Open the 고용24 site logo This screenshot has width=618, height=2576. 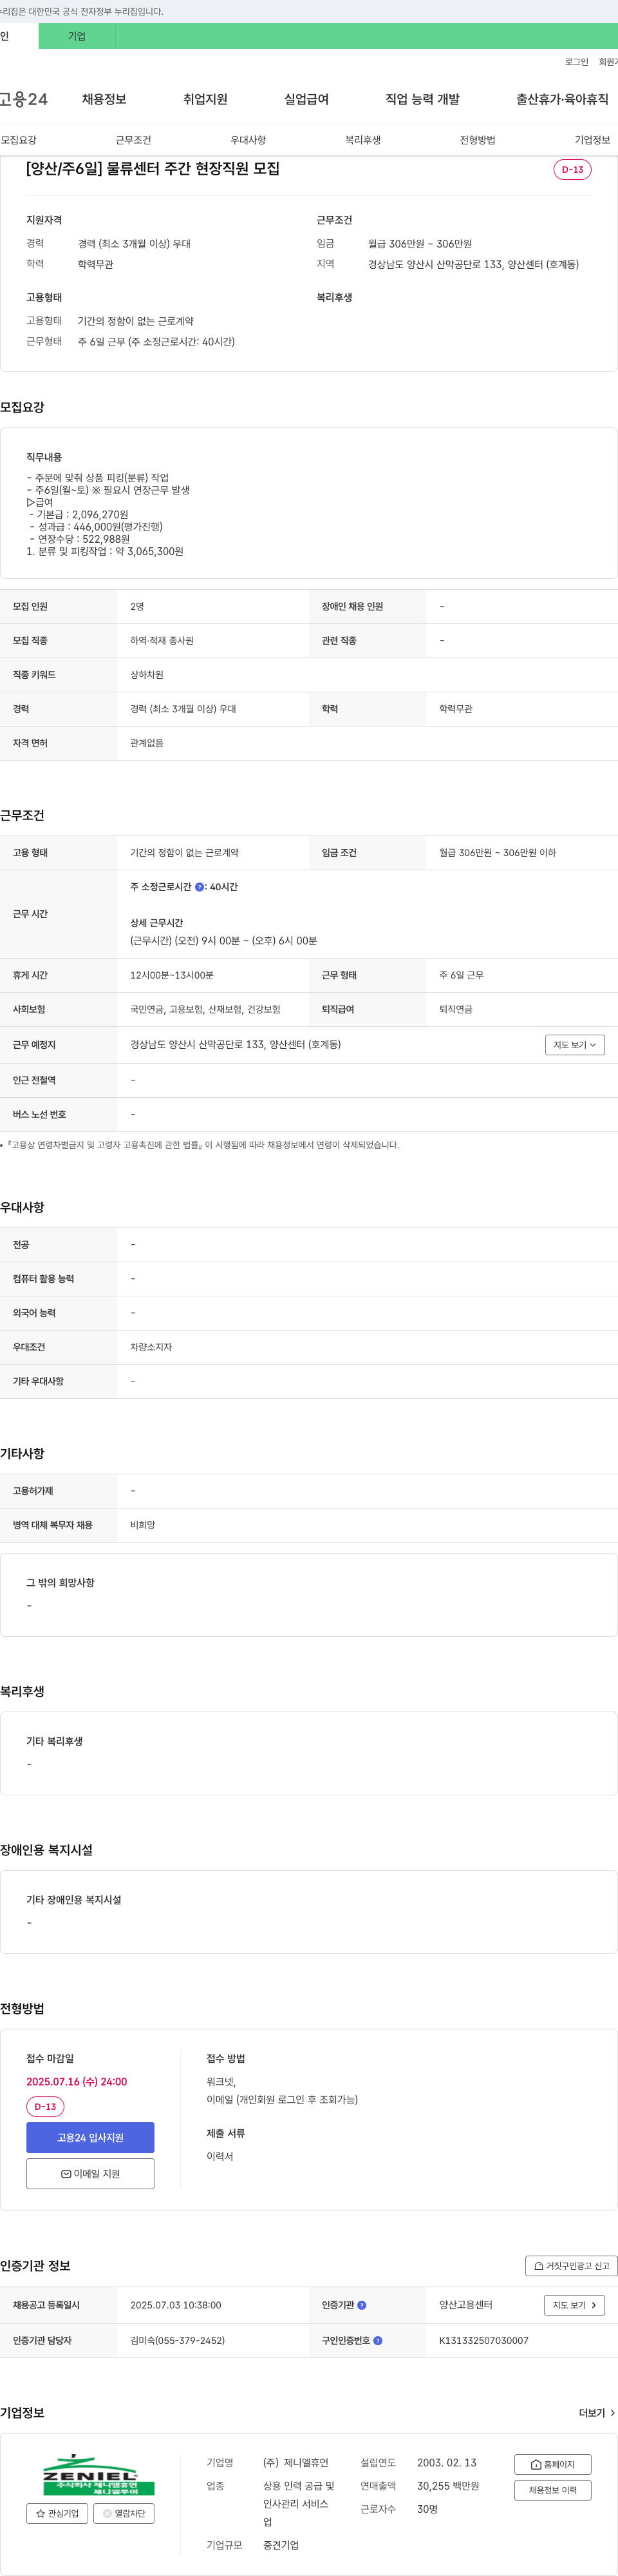pos(23,99)
